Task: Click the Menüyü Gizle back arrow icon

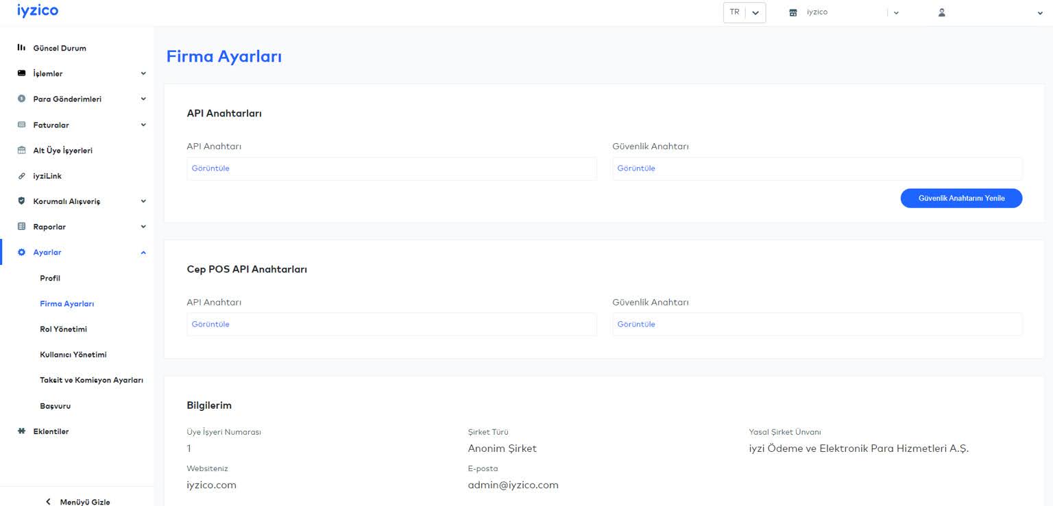Action: tap(48, 502)
